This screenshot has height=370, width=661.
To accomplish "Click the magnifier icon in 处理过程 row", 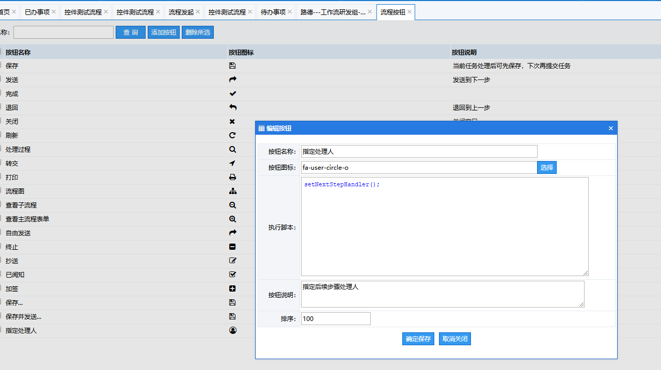I will [232, 149].
